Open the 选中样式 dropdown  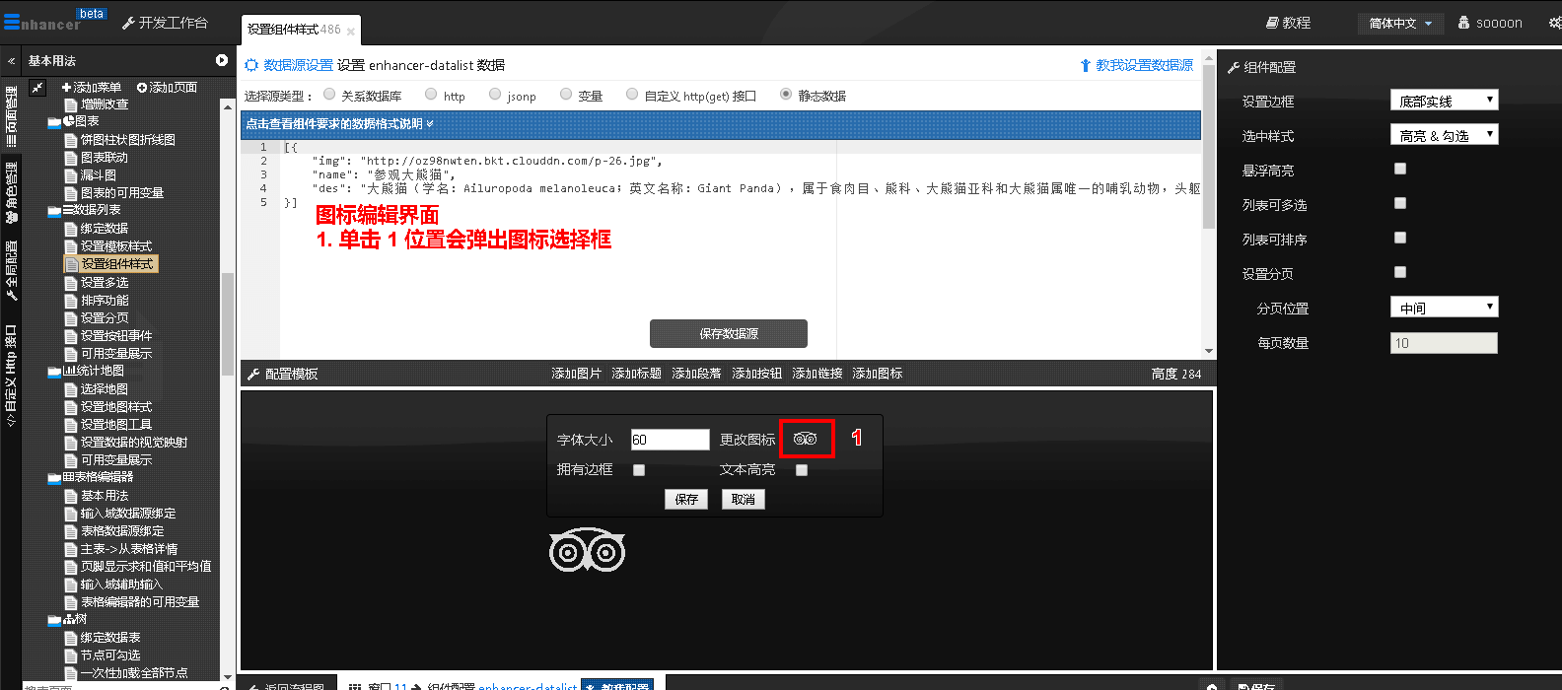tap(1444, 135)
